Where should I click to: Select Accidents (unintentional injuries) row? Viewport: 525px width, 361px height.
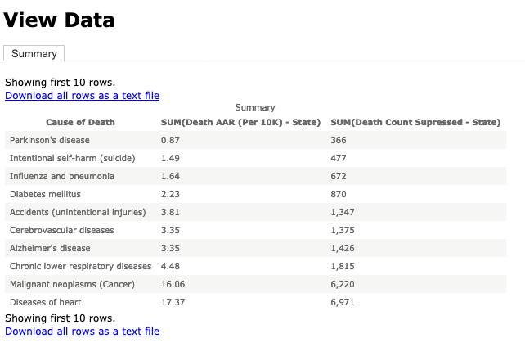[255, 212]
